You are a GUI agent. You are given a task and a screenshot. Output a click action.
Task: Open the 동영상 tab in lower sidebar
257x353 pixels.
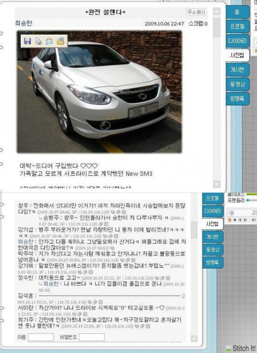pyautogui.click(x=213, y=250)
